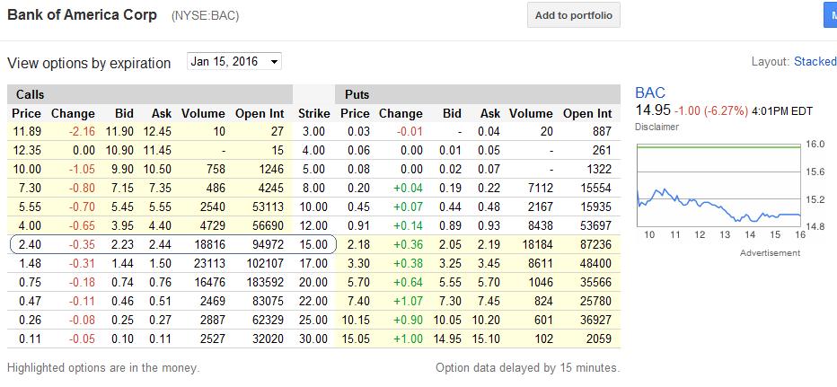Click put change -0.01 in the 3.00 row

coord(409,132)
